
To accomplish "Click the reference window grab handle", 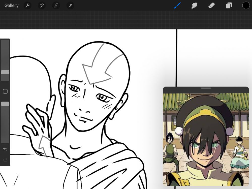I will click(x=206, y=88).
